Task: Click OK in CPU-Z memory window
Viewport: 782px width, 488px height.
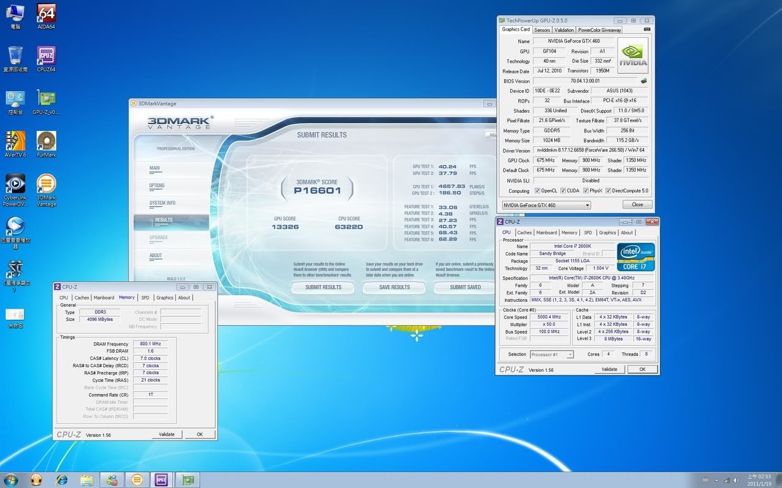Action: 200,434
